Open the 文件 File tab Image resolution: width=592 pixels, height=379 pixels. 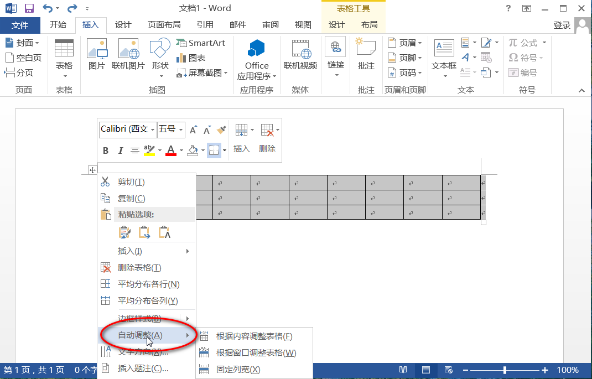pos(20,25)
